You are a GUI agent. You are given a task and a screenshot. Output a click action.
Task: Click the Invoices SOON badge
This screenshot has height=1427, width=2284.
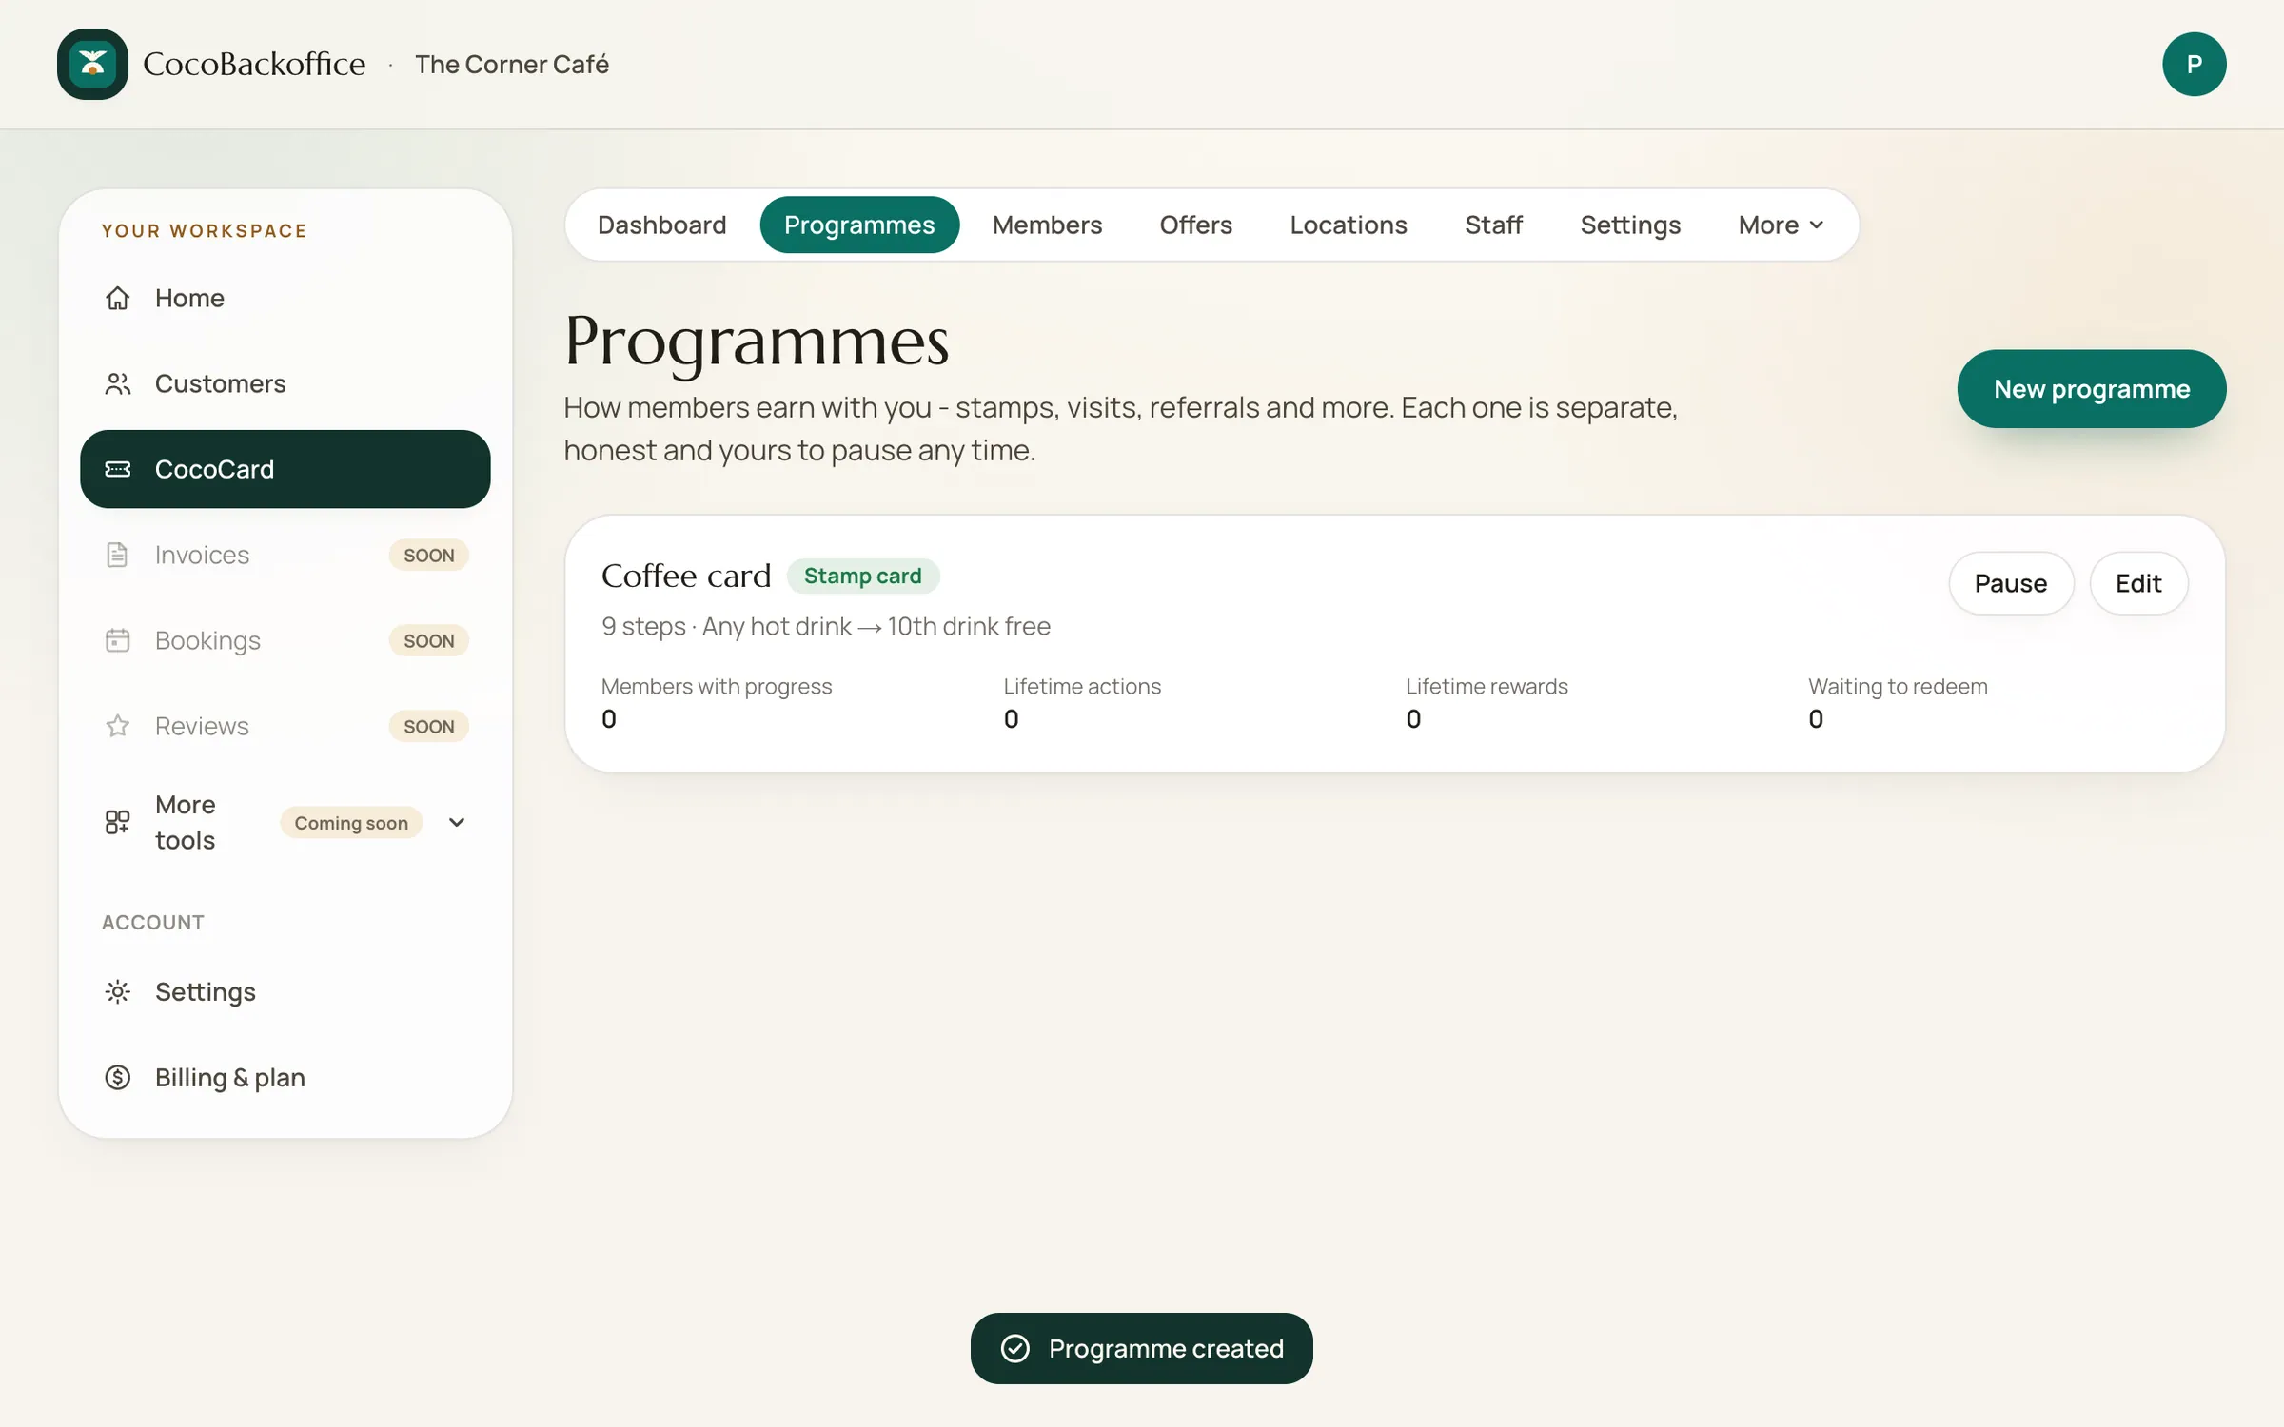pos(428,555)
